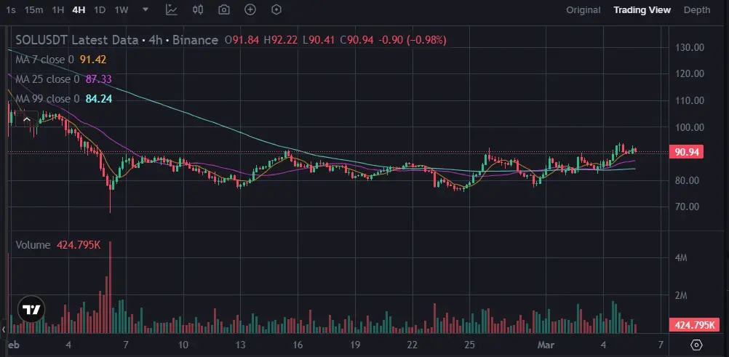Switch to the Original chart tab

tap(583, 10)
